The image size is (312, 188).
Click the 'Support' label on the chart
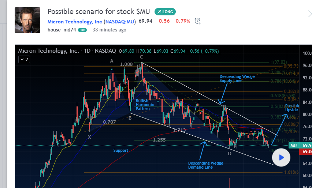(x=121, y=150)
